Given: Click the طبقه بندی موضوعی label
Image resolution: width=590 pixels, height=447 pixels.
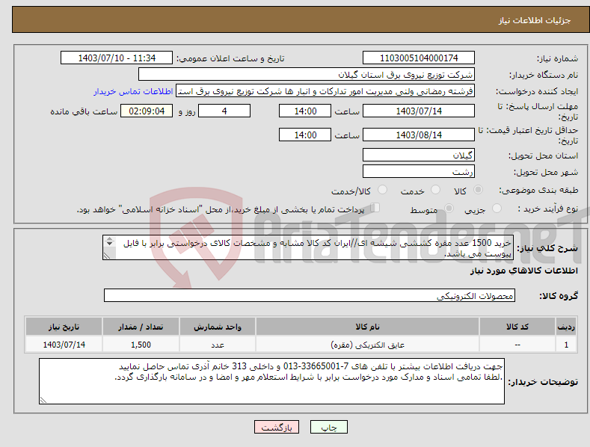Looking at the screenshot, I should (x=538, y=190).
